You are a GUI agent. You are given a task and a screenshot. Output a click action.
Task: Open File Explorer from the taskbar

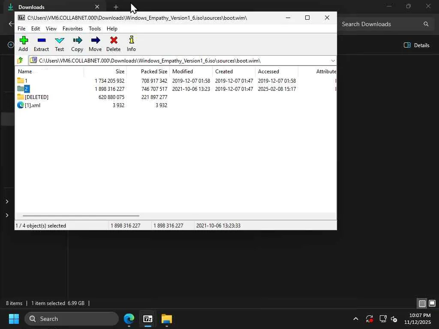coord(167,319)
